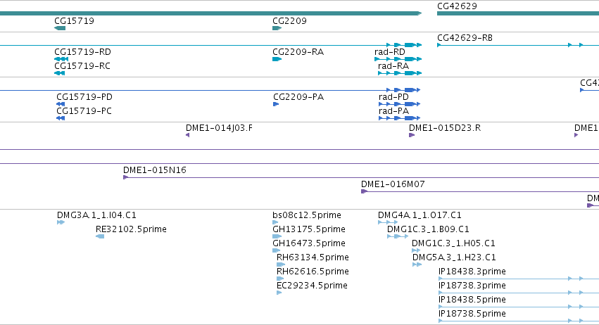599x325 pixels.
Task: Click the CG2209-PA protein glyph
Action: [276, 104]
